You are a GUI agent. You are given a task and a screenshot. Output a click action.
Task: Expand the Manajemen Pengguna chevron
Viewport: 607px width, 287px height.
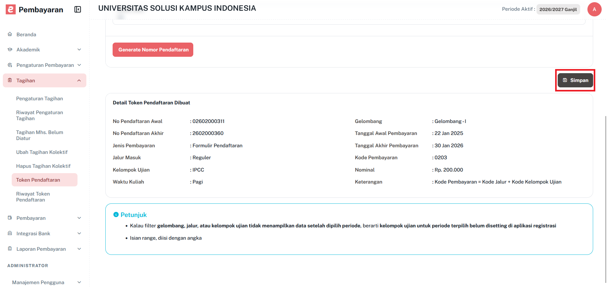79,282
